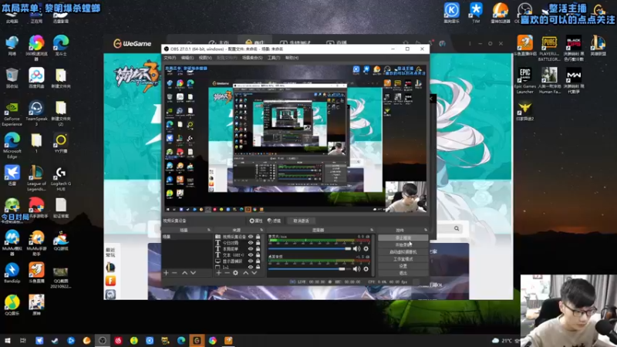Move source up with arrow
The width and height of the screenshot is (617, 347).
[245, 273]
